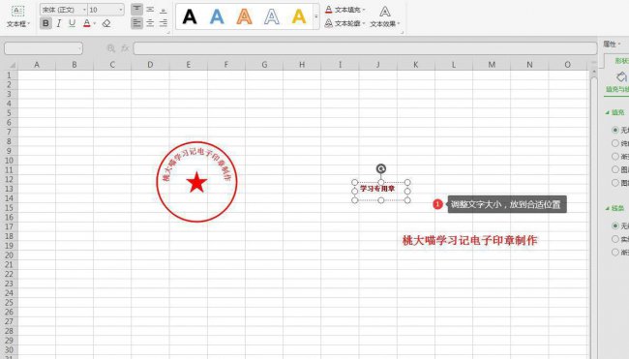The width and height of the screenshot is (629, 359).
Task: Click the 文本效果 text effects icon
Action: [x=385, y=12]
